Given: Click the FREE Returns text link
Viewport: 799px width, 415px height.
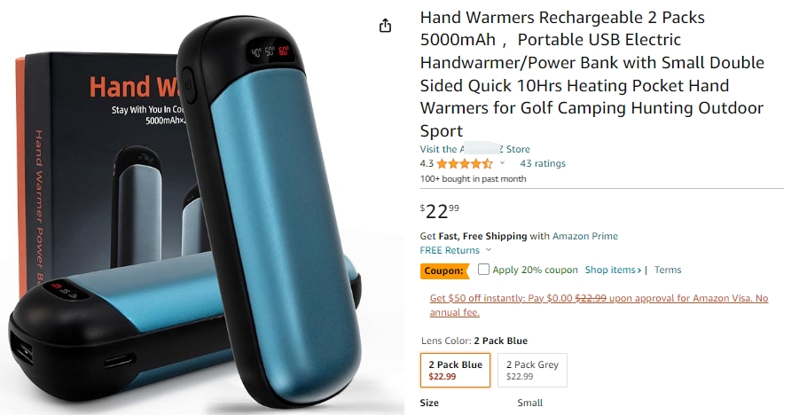Looking at the screenshot, I should click(x=450, y=250).
